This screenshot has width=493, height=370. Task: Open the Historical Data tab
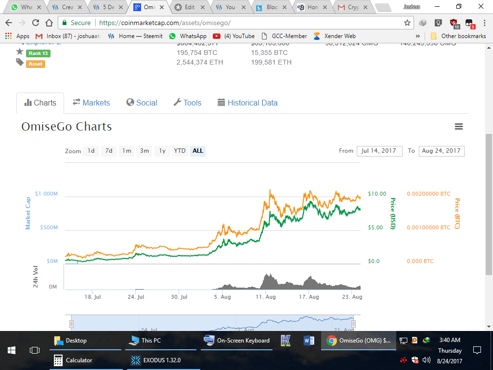[247, 103]
